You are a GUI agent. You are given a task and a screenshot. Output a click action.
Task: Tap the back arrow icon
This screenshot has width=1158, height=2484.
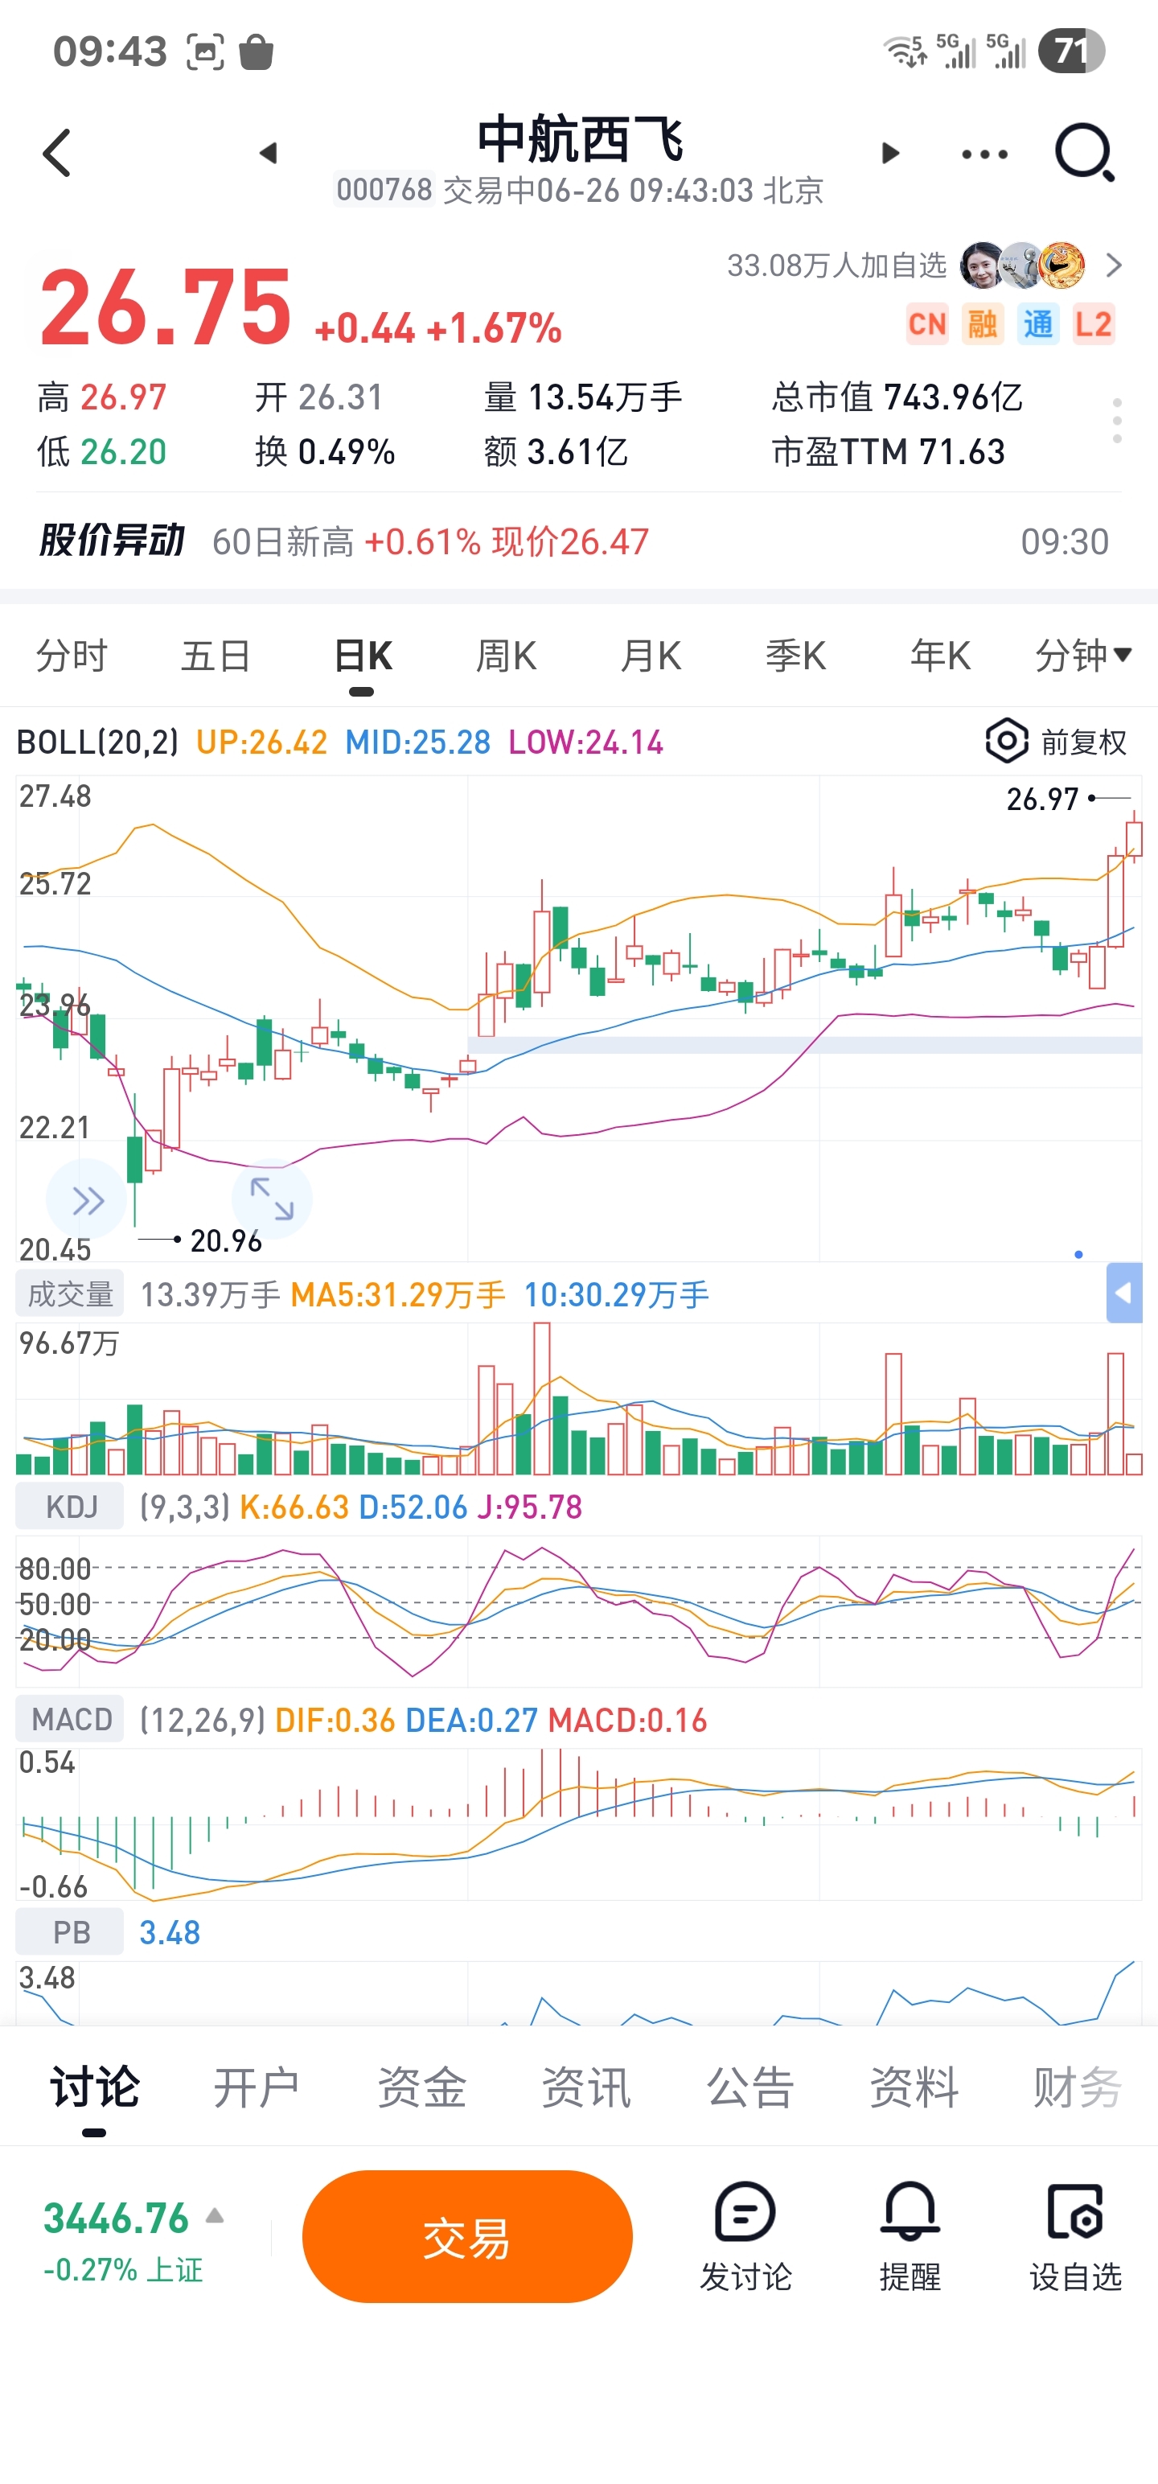[x=57, y=154]
